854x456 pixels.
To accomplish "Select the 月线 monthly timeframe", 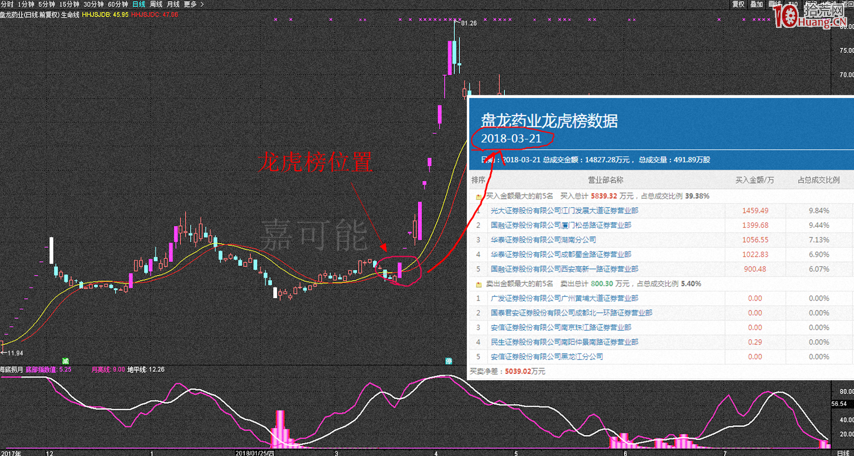I will (x=173, y=4).
